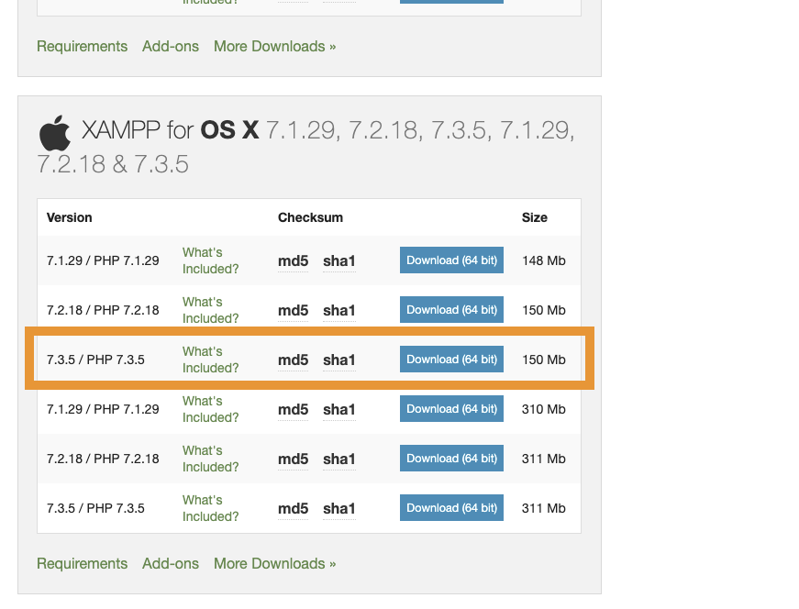Show sha1 checksum for the 311 Mb 7.3.5 row
The height and width of the screenshot is (609, 799).
point(338,509)
